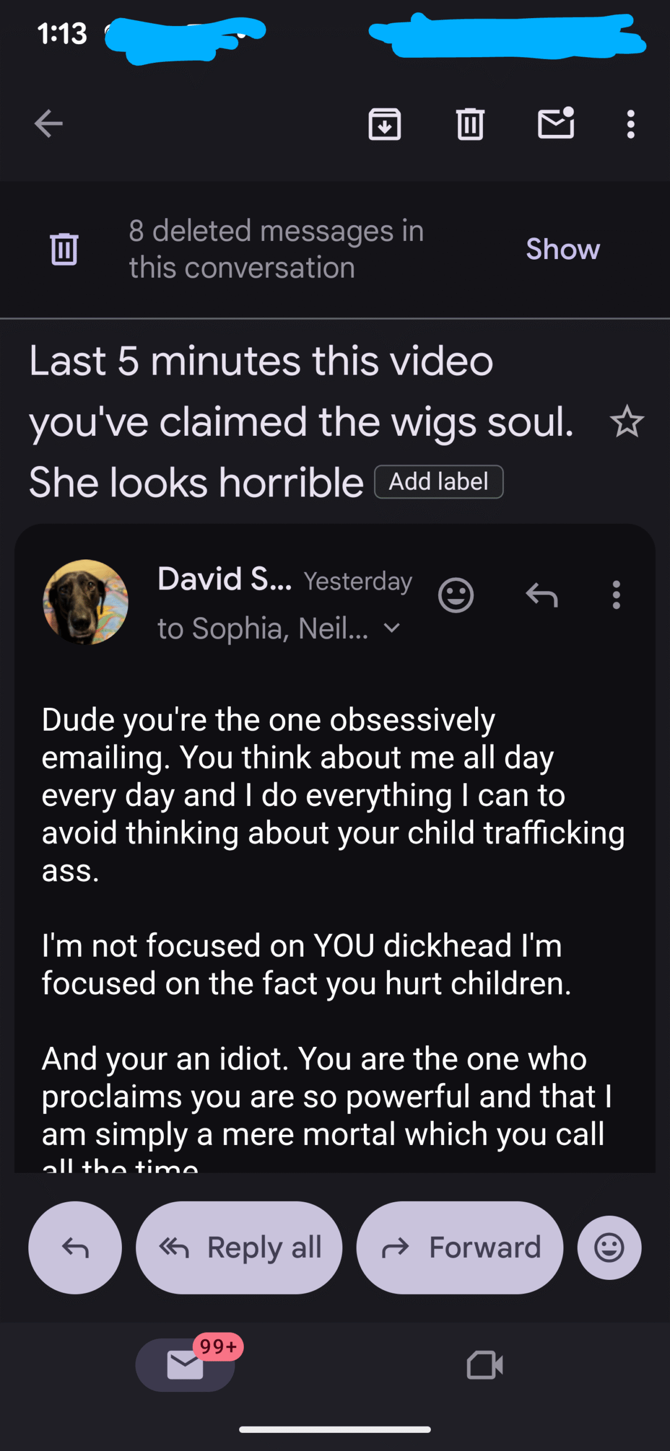Add emoji reaction in message header
Screen dimensions: 670x1451
coord(456,595)
